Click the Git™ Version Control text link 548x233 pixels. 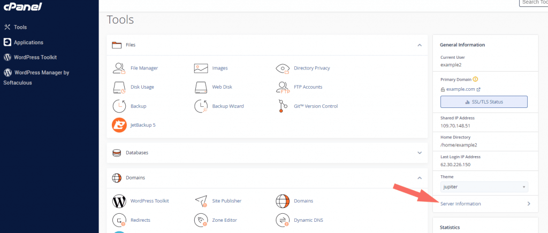point(316,106)
